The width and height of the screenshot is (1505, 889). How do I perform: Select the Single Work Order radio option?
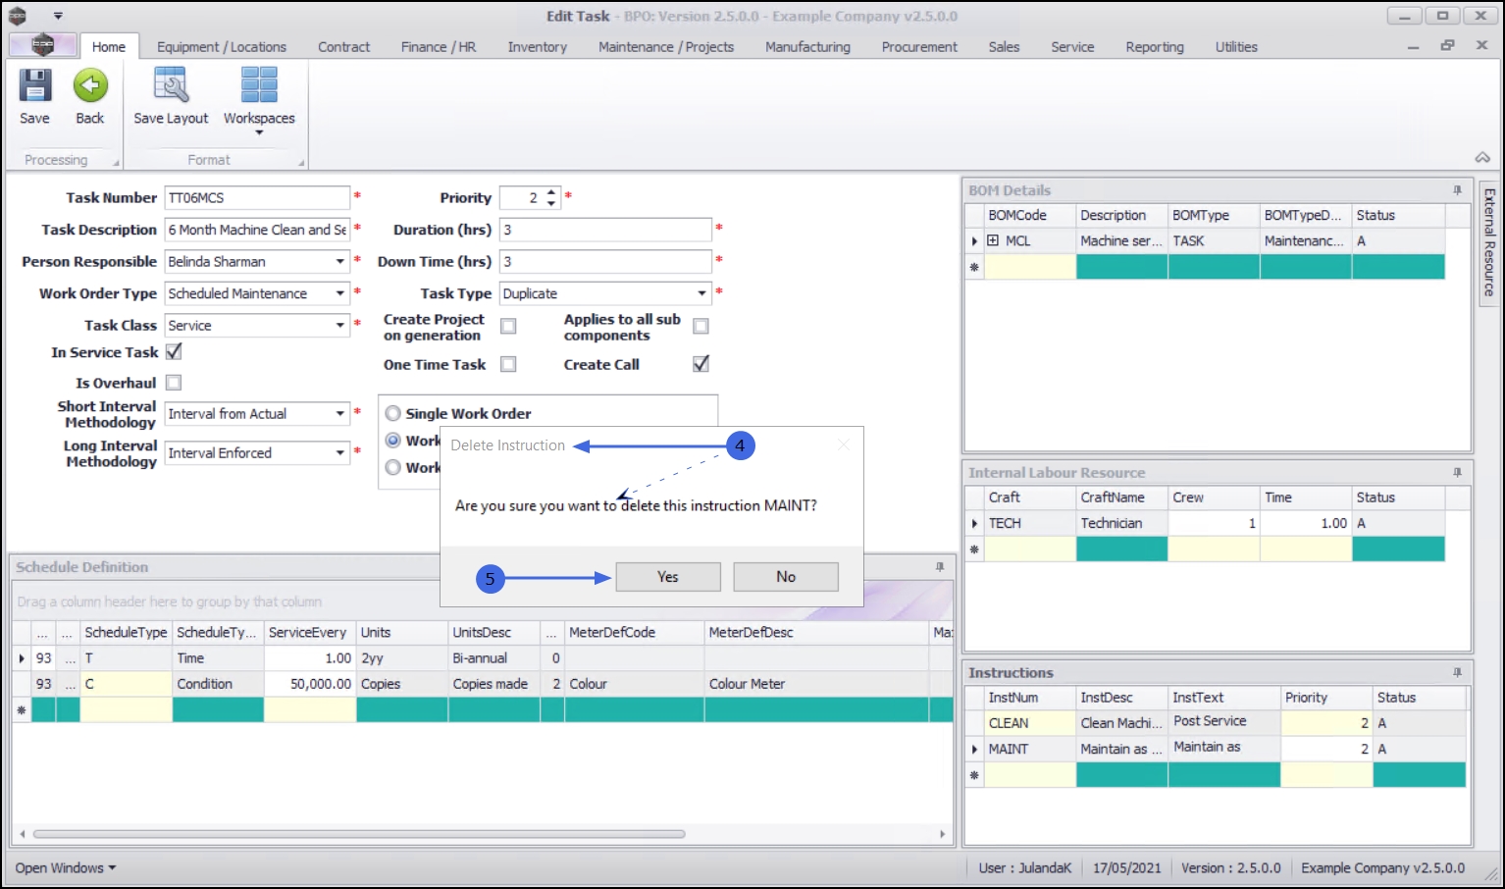393,413
